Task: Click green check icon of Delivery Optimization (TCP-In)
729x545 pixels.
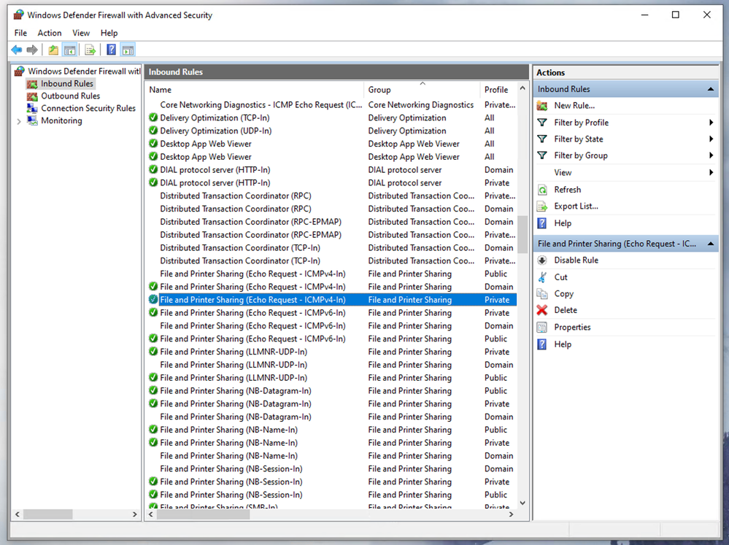Action: tap(153, 117)
